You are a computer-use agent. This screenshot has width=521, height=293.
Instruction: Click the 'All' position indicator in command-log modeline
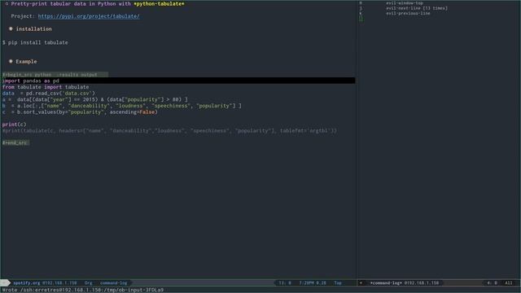click(x=509, y=283)
